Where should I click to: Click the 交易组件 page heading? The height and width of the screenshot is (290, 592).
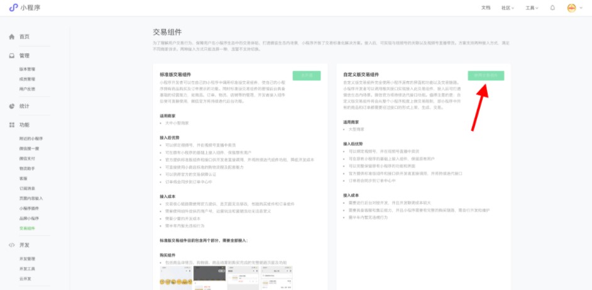[167, 32]
